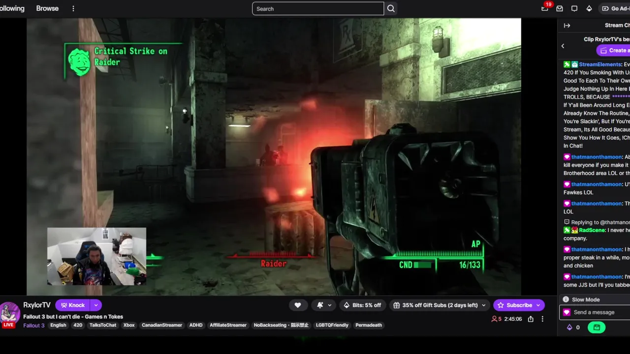Click the Slow Mode info icon
This screenshot has height=354, width=630.
click(x=566, y=299)
